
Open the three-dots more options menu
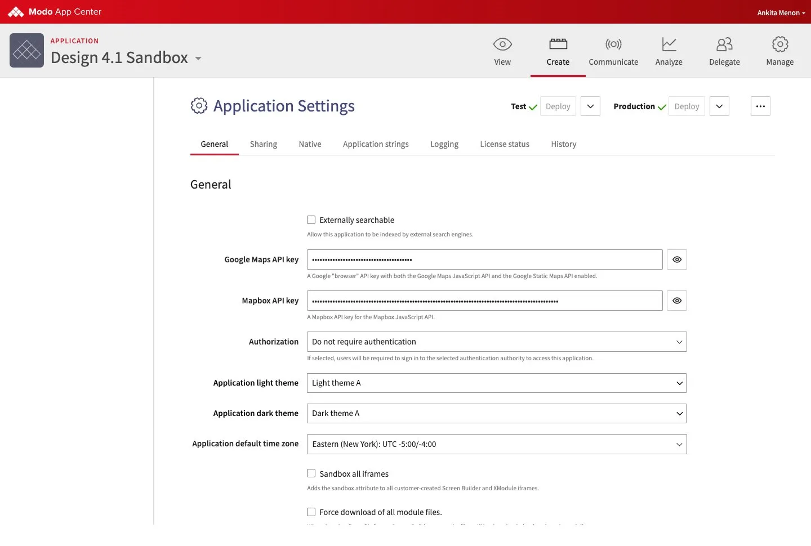760,106
